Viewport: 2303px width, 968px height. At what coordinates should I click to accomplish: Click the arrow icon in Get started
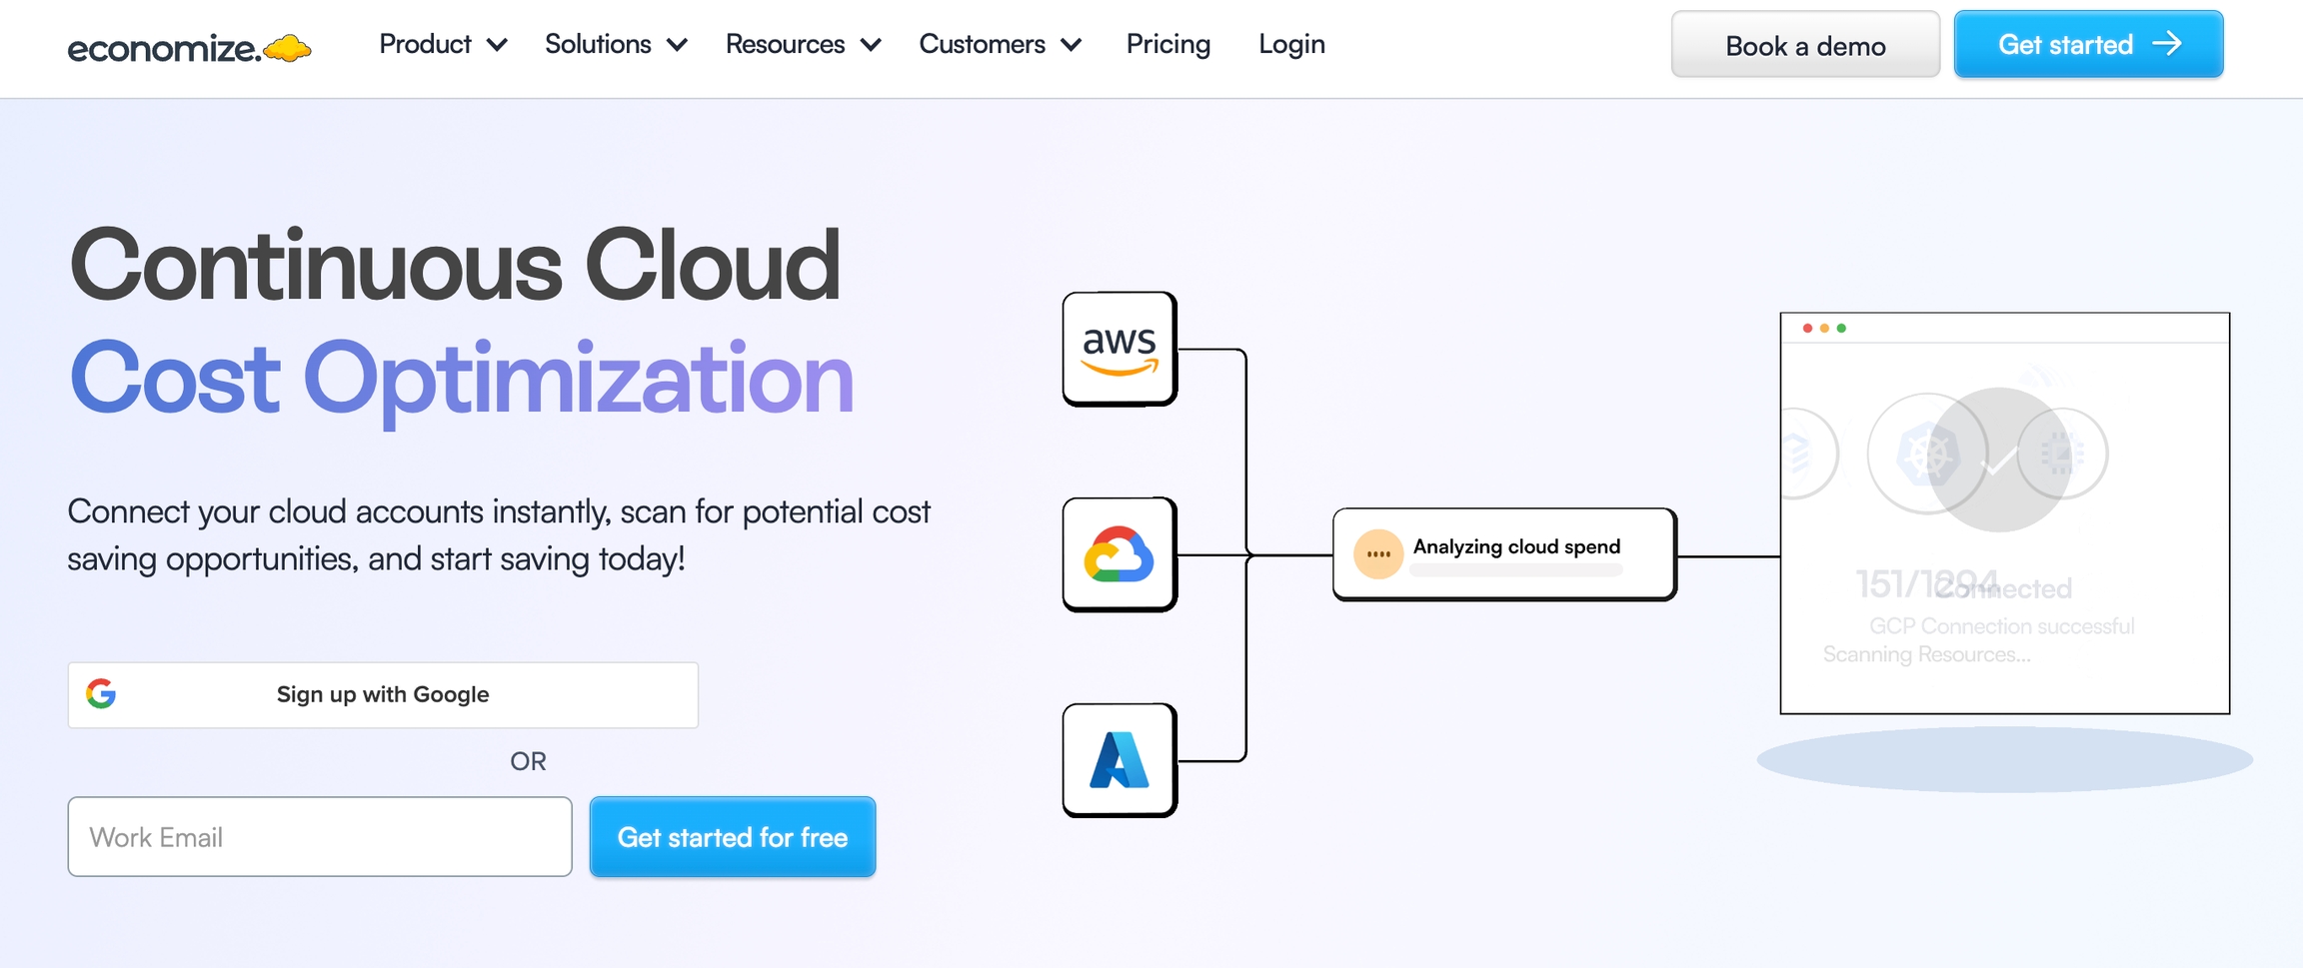click(2167, 44)
